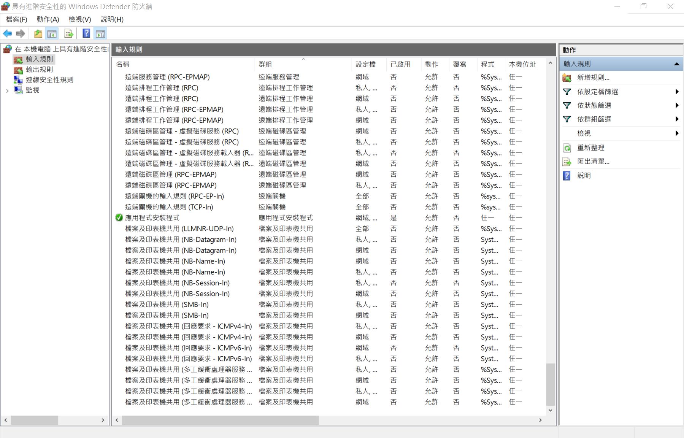Click the Forward arrow toolbar icon

(21, 33)
